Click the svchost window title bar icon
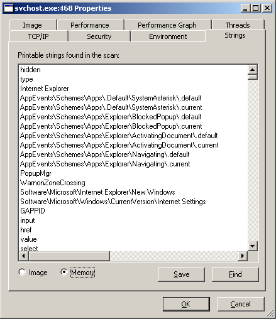The width and height of the screenshot is (276, 319). (8, 8)
